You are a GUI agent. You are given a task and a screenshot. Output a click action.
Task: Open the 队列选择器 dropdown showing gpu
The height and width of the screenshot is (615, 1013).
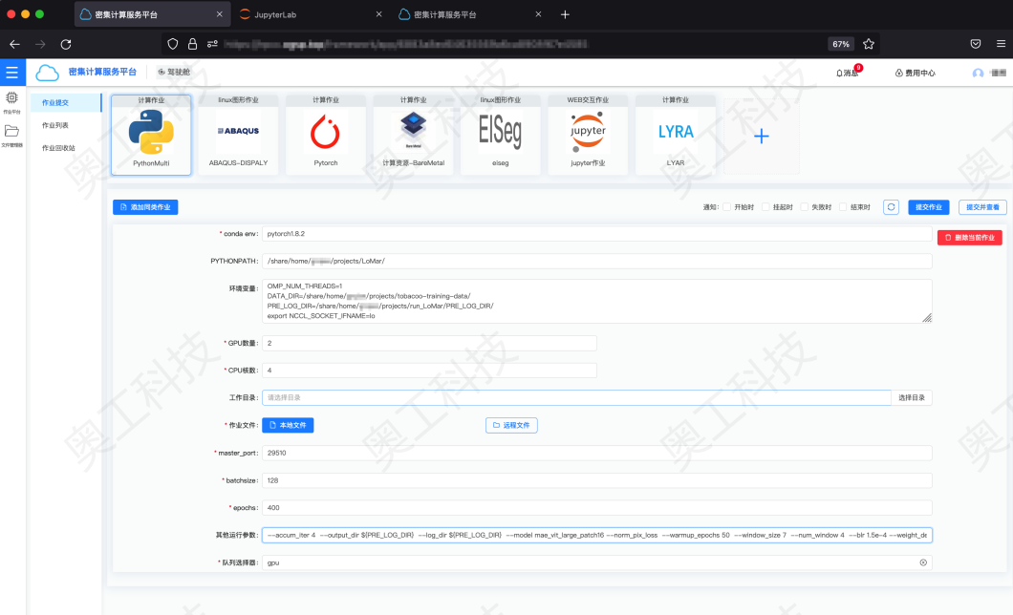[x=597, y=562]
